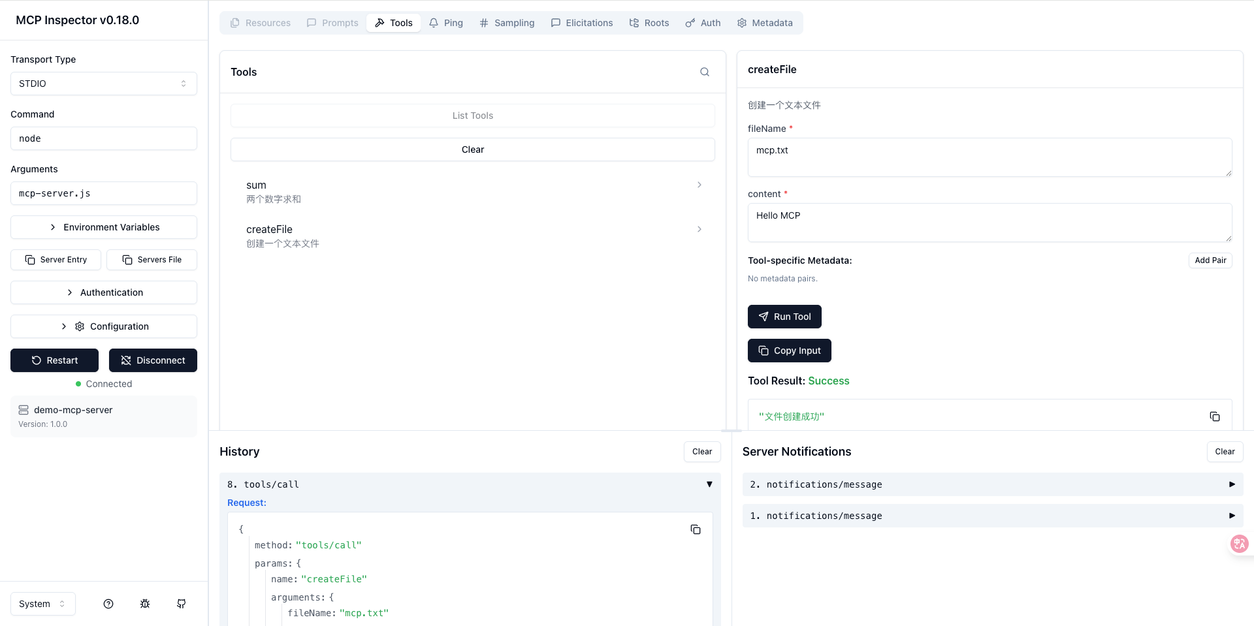Click the "Success" tool result label
Image resolution: width=1254 pixels, height=626 pixels.
pos(829,381)
